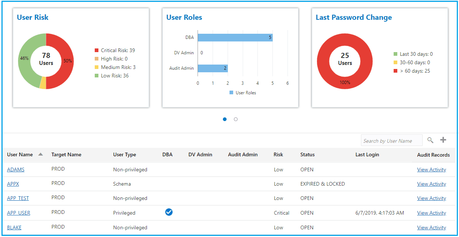Click the Low Risk legend swatch
This screenshot has height=237, width=459.
point(97,76)
